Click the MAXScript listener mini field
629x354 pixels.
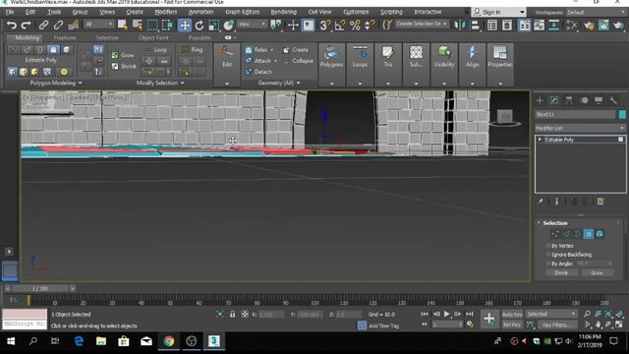coord(25,324)
